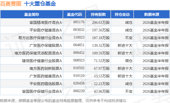
Task: Select the 数据来源 column header
Action: click(152, 15)
